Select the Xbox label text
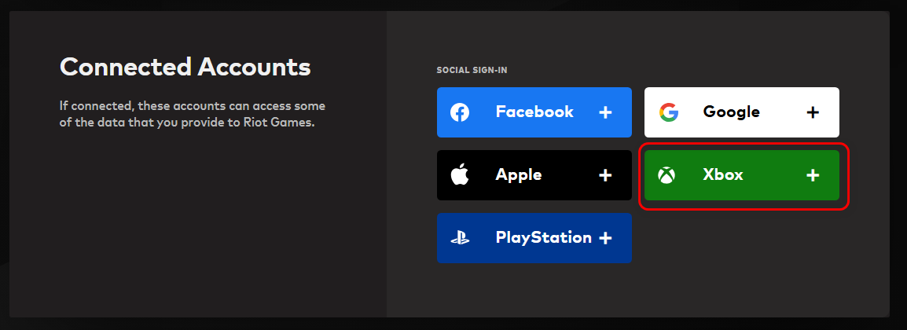 (x=722, y=175)
